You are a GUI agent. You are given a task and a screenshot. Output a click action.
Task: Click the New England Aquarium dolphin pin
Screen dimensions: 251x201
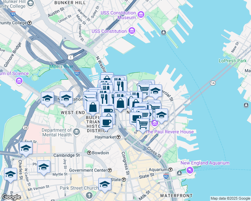(x=190, y=170)
